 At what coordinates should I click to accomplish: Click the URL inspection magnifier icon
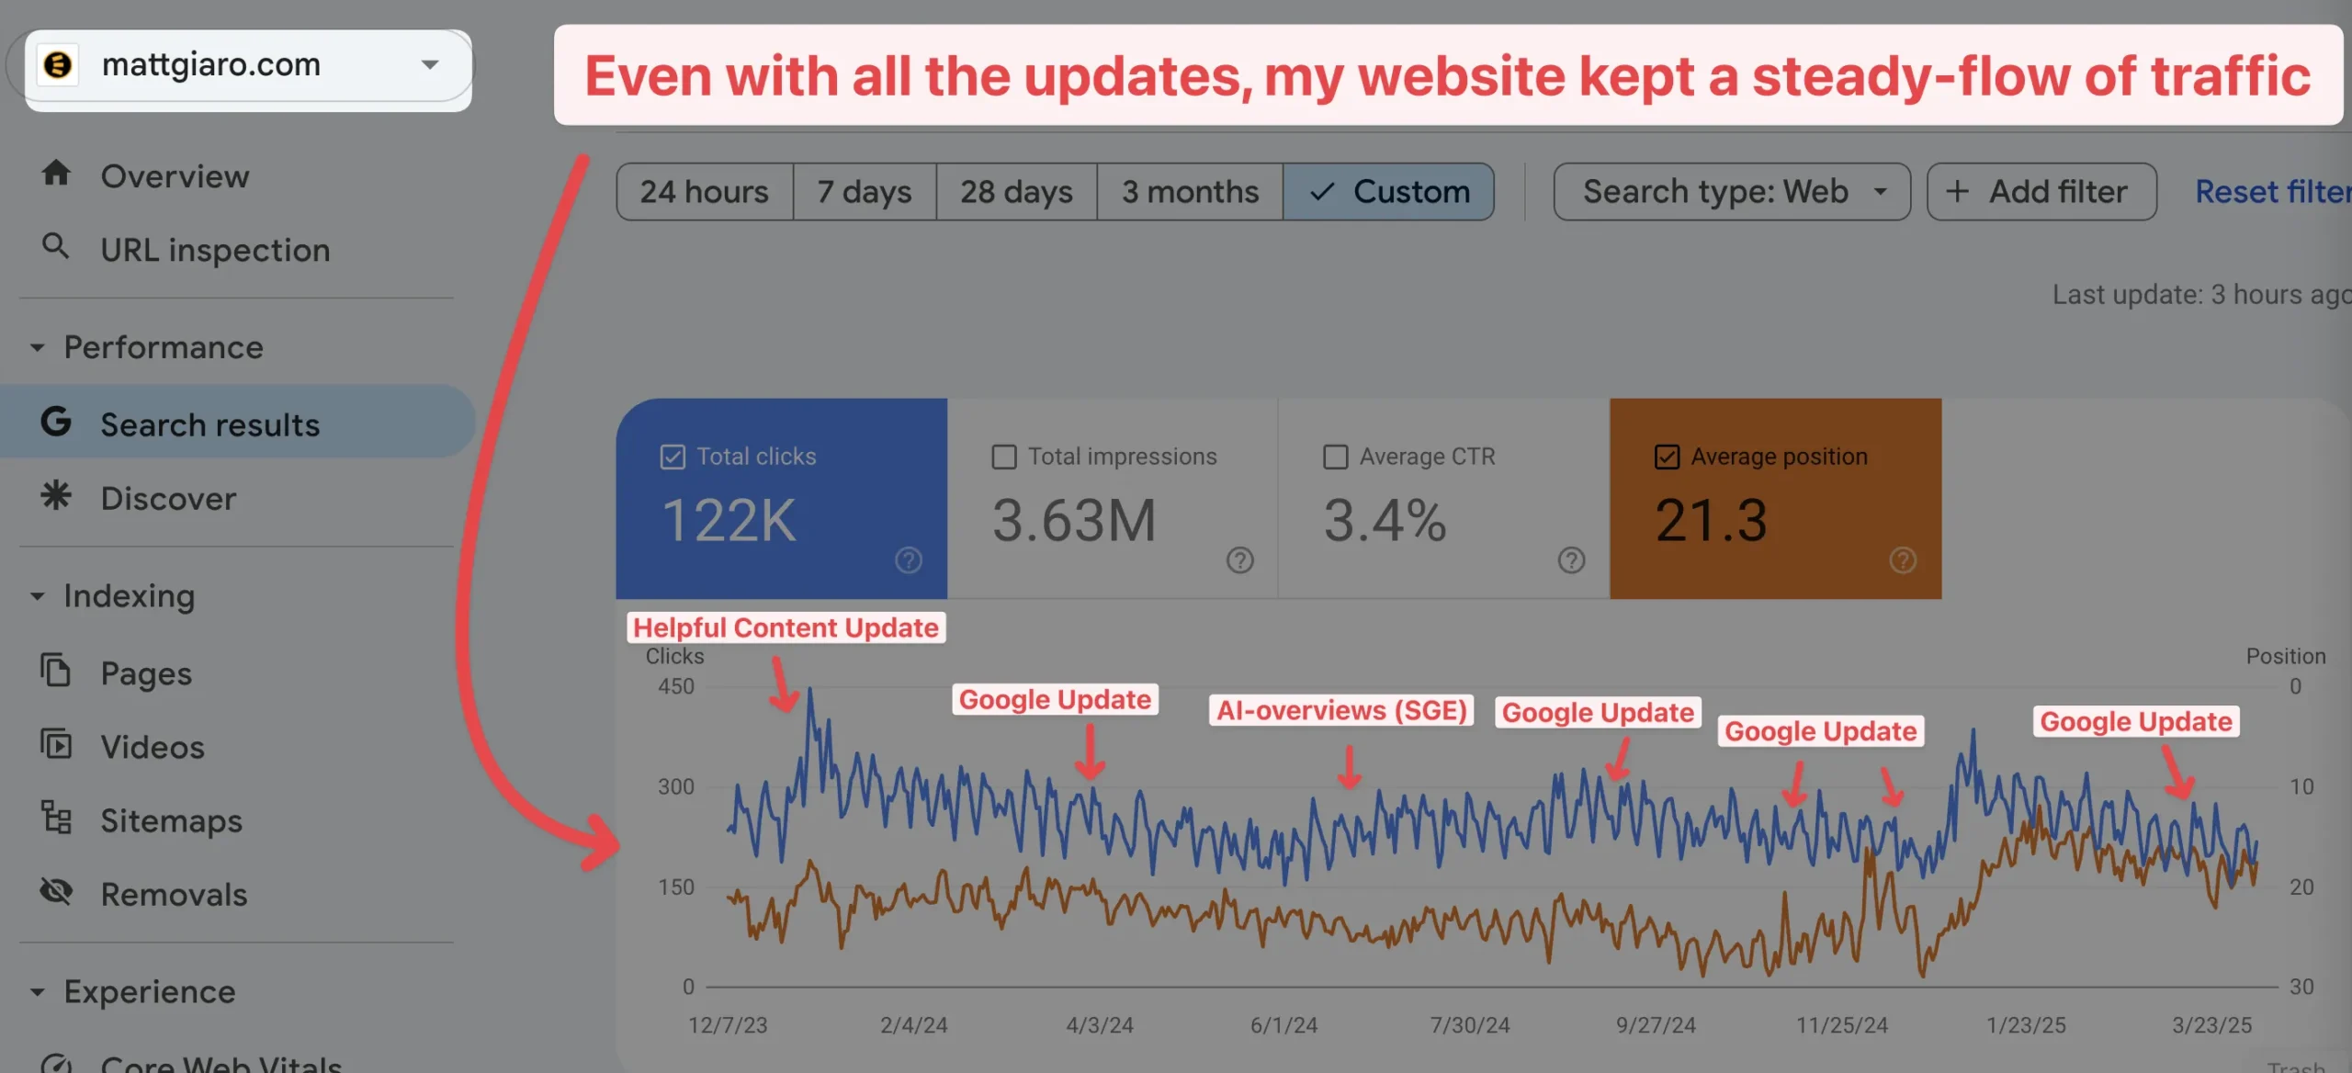(x=56, y=246)
